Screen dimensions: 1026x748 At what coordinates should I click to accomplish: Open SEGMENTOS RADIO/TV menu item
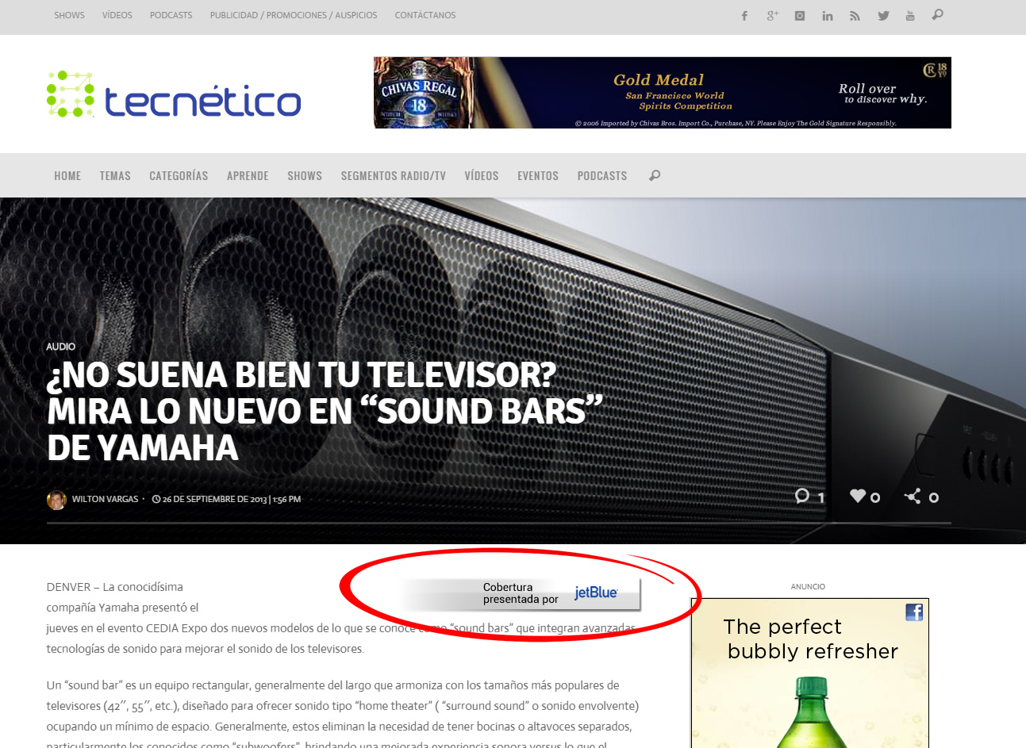tap(394, 176)
